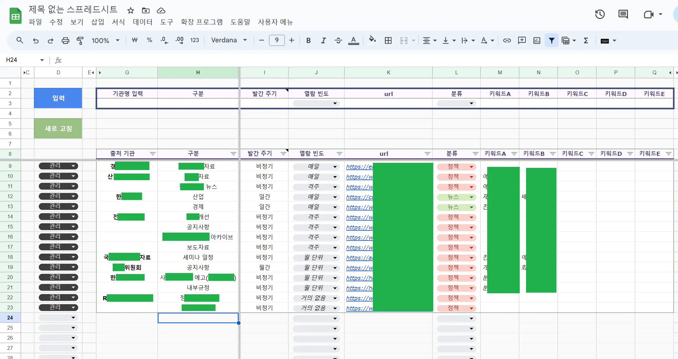Open the 데이터 menu
This screenshot has width=678, height=359.
[142, 22]
